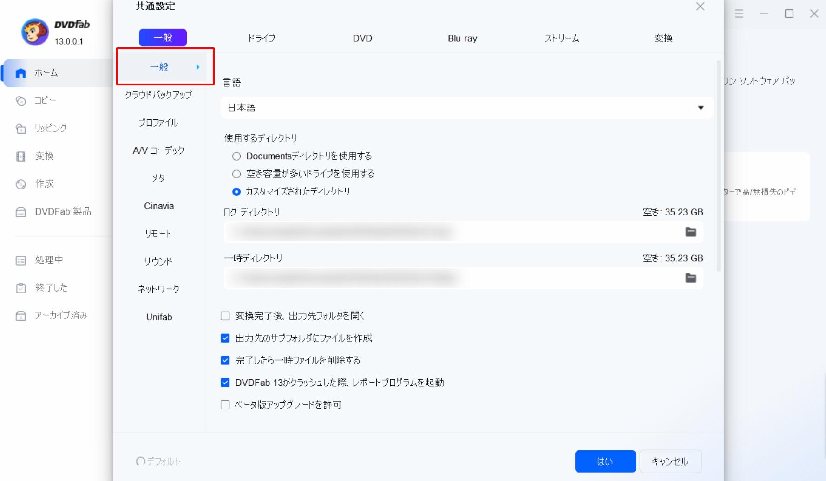
Task: Click the キャンセル button
Action: pyautogui.click(x=670, y=461)
